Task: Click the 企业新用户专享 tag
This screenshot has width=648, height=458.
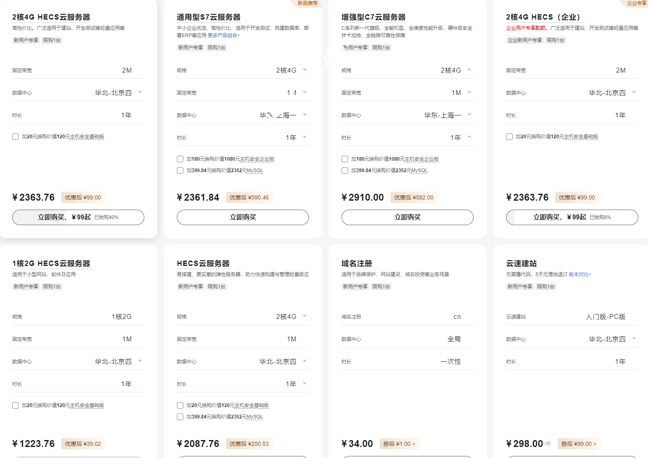Action: click(x=525, y=40)
